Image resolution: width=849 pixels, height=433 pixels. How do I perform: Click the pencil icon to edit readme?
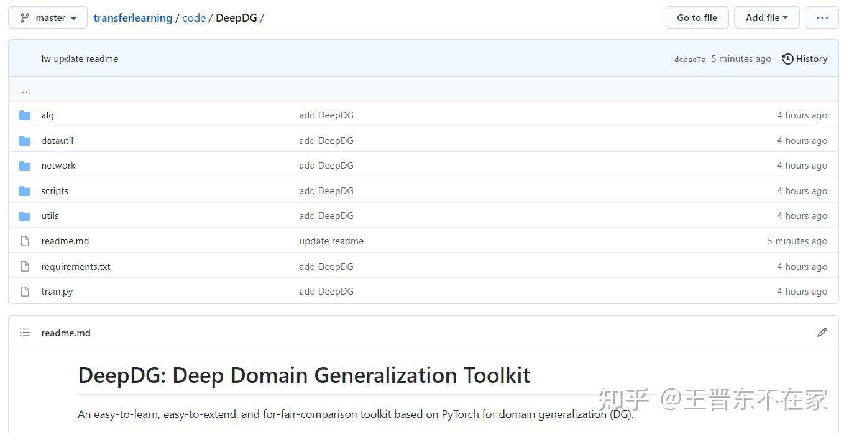coord(822,333)
